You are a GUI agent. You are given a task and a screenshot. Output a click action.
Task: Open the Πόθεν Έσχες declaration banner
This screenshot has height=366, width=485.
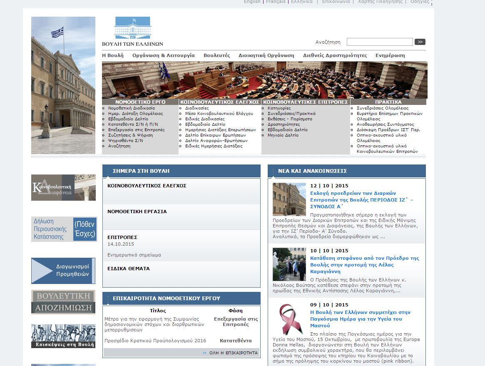64,229
